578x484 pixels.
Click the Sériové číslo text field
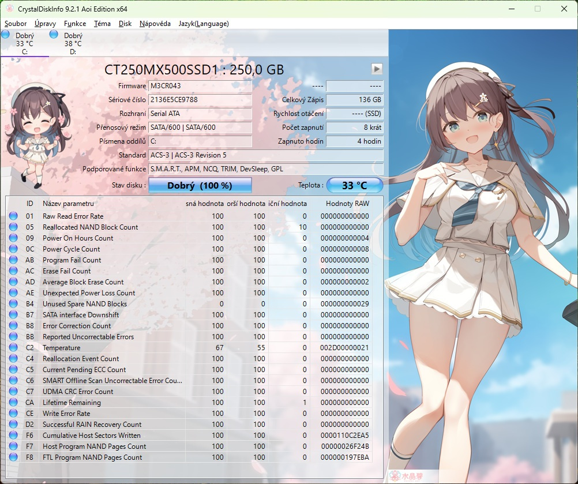pos(200,99)
